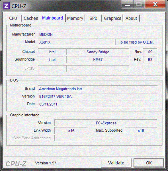Go to the Memory tab
This screenshot has height=171, width=168.
[75, 18]
